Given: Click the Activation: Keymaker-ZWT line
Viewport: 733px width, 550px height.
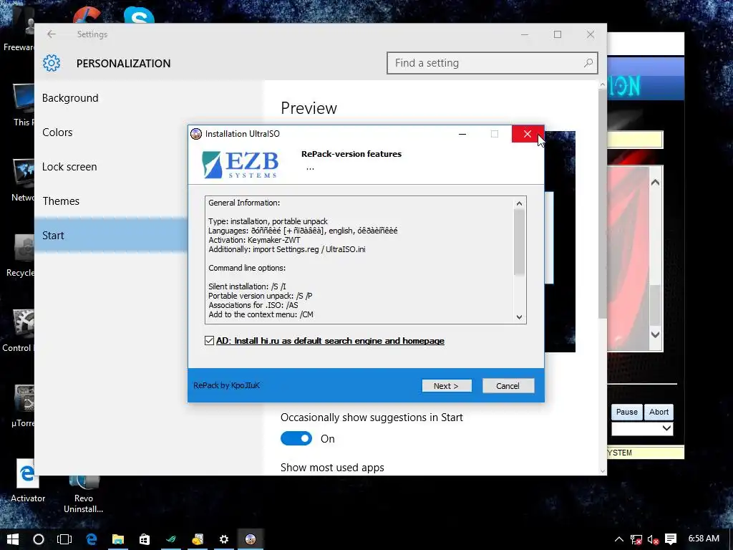Looking at the screenshot, I should pyautogui.click(x=254, y=240).
